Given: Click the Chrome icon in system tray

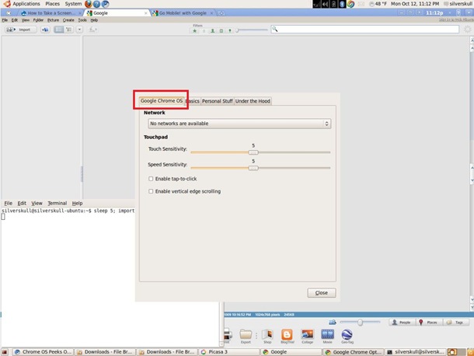Looking at the screenshot, I should 350,4.
